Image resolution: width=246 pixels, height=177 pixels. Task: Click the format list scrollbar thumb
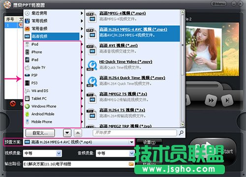coord(183,46)
